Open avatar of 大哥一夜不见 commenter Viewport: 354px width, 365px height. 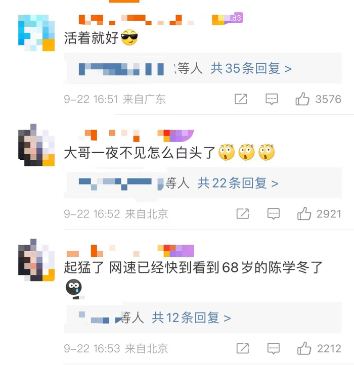(36, 145)
